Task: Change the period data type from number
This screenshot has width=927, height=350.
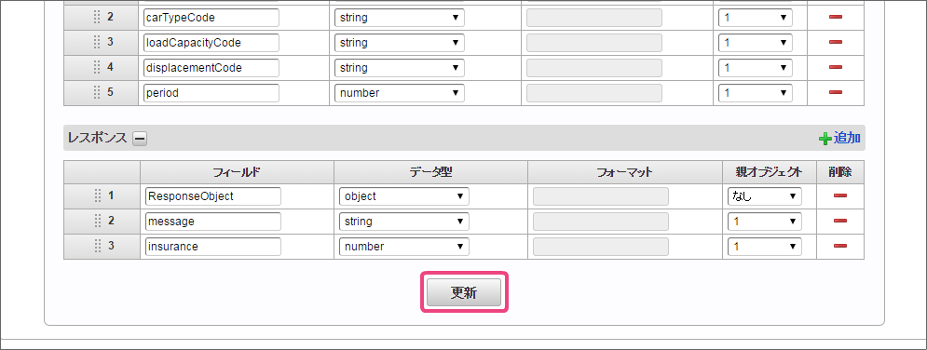Action: (399, 93)
